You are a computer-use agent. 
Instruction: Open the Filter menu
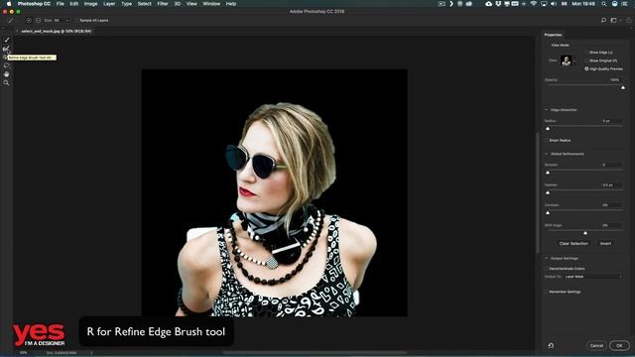tap(163, 4)
